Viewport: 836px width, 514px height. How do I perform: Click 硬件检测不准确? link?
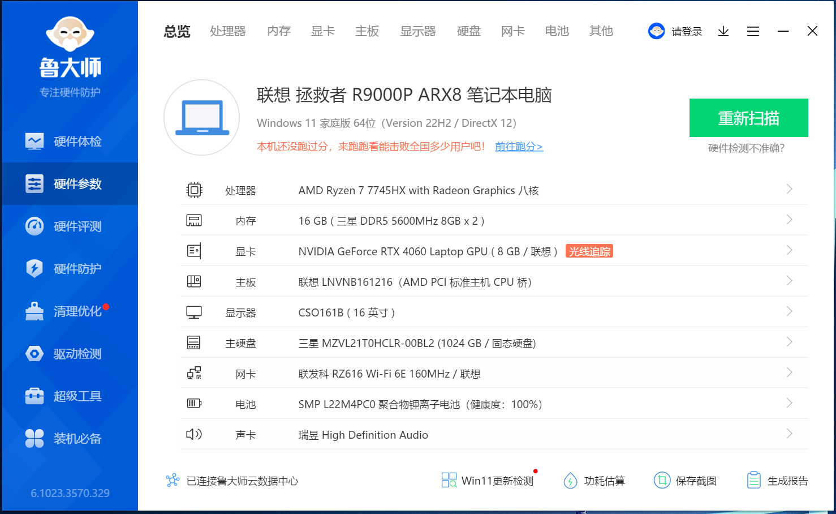coord(746,148)
